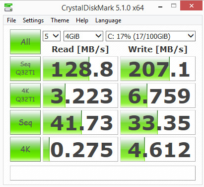The image size is (204, 187).
Task: Start the 4K Q32T1 benchmark
Action: pos(25,95)
